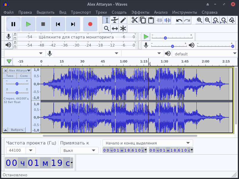
Task: Open the Эффекты menu
Action: click(140, 12)
